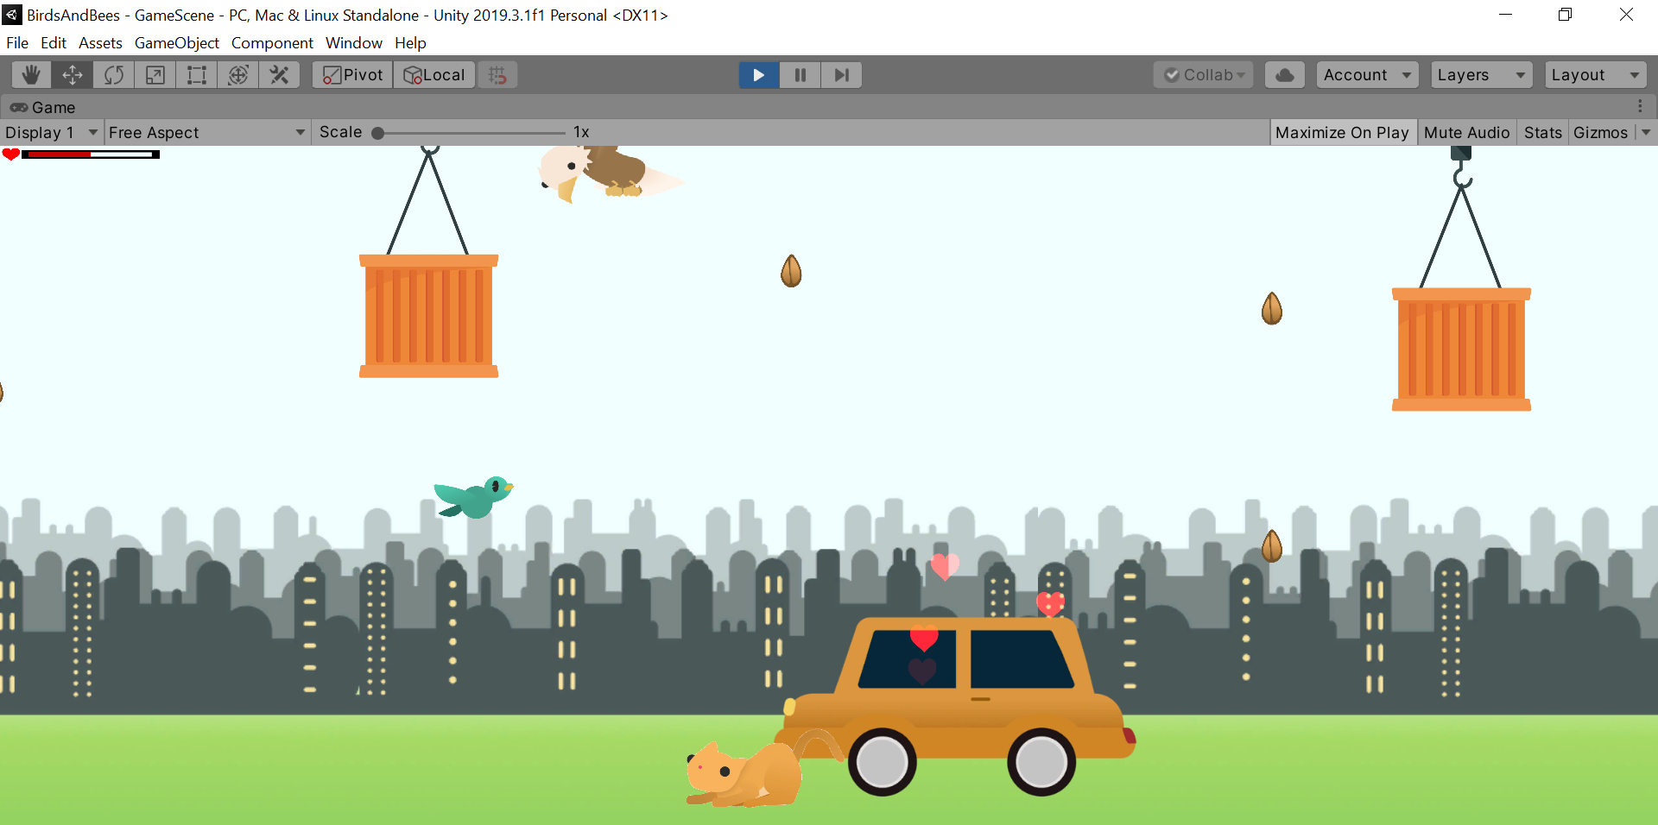
Task: Open the custom editor tools icon
Action: tap(279, 75)
